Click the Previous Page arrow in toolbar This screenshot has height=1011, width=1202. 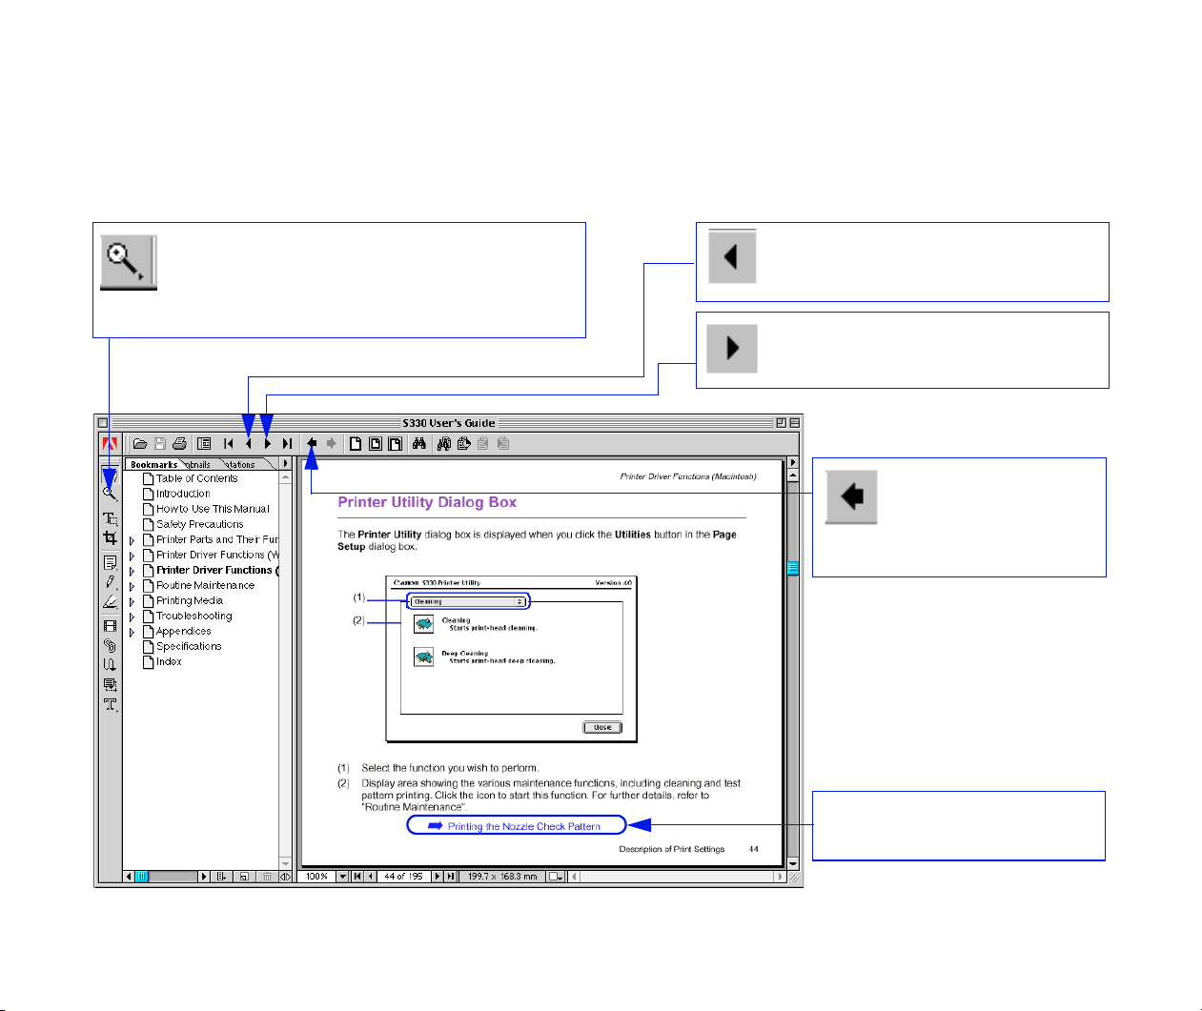point(248,443)
